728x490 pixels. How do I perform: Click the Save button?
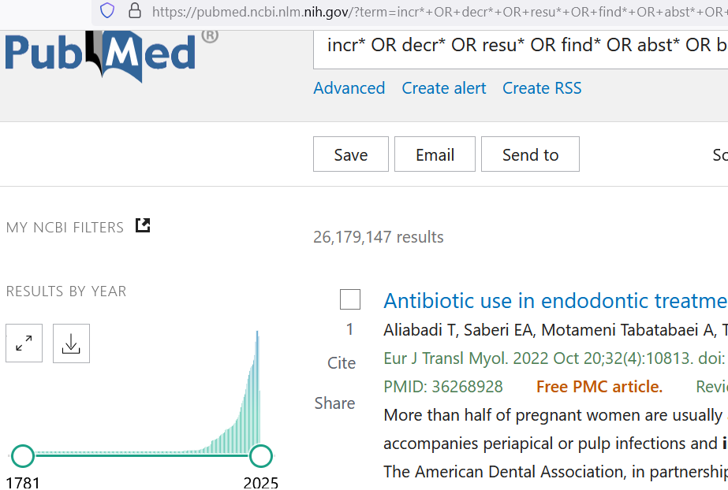(351, 154)
